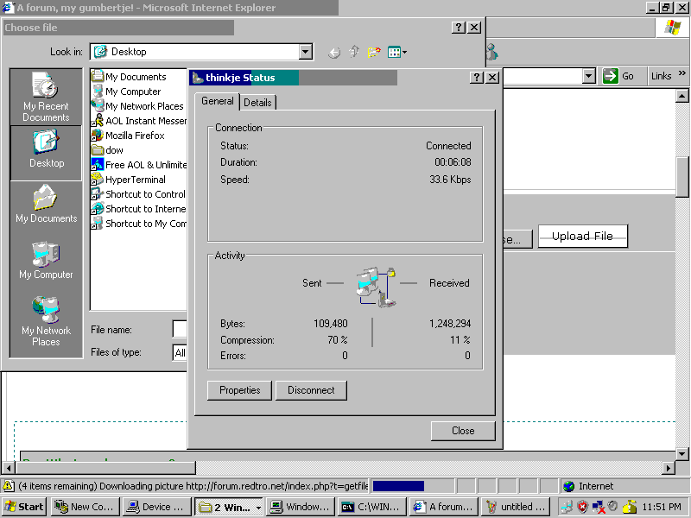Open the Windows Start menu
The height and width of the screenshot is (518, 691).
24,507
